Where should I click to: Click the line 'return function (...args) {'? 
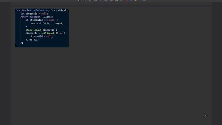click(x=38, y=17)
